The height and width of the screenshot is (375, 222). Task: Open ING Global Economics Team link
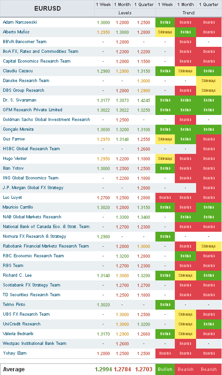click(x=31, y=178)
